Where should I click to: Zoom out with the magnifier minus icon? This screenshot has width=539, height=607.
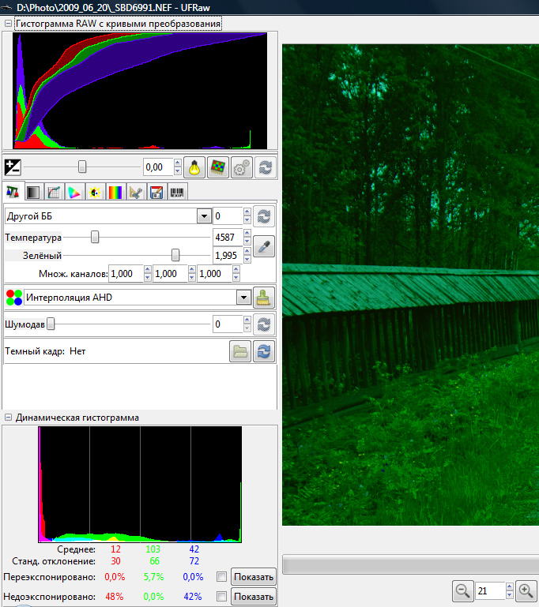point(462,590)
